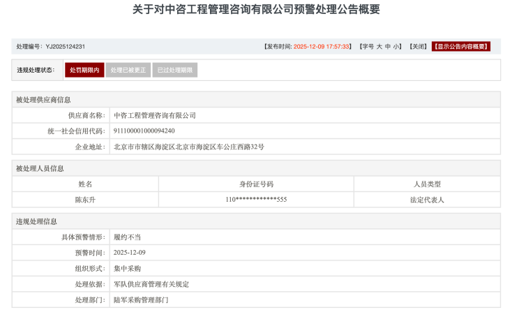Screen dimensions: 512x317
Task: Click the 处理依据 label
Action: pos(90,284)
